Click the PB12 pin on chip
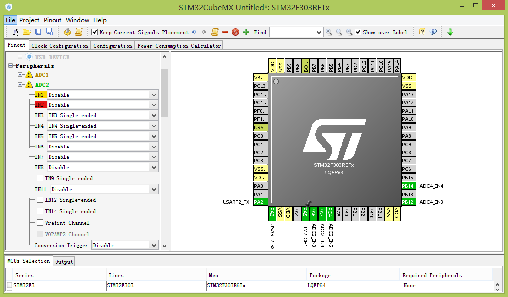508x297 pixels. (408, 202)
